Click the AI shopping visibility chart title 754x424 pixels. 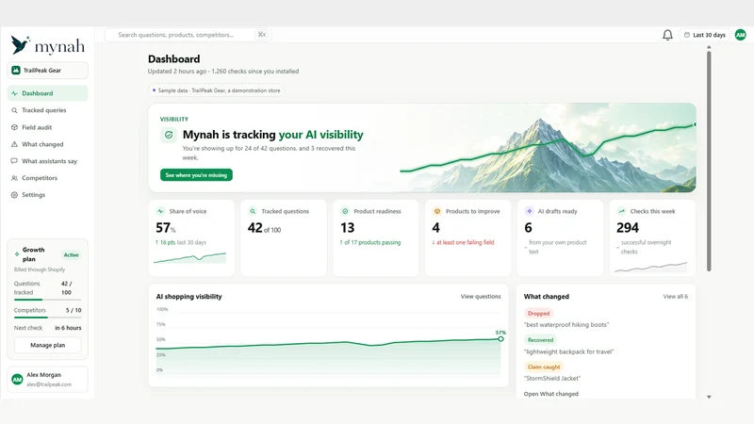tap(189, 297)
